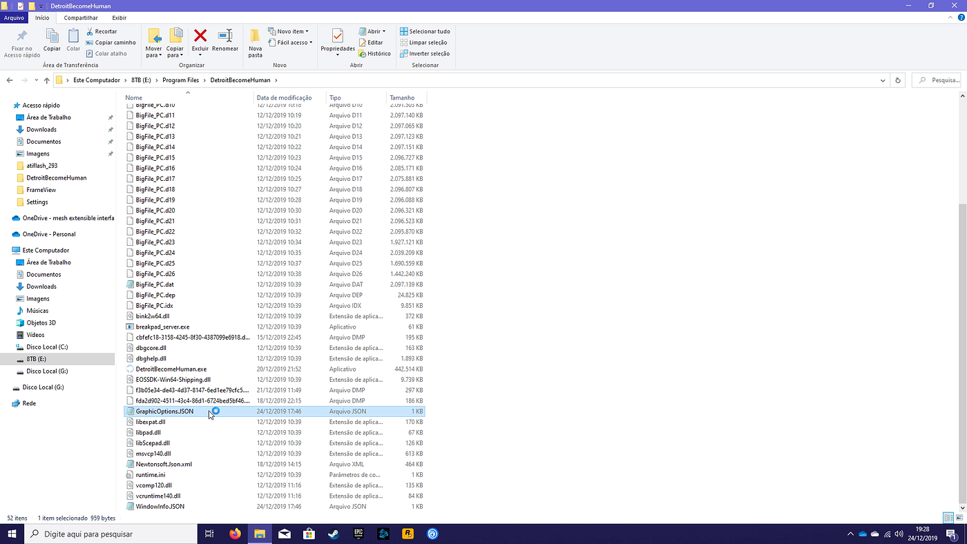Image resolution: width=967 pixels, height=544 pixels.
Task: Click 8TB (E:) in the address path
Action: pos(141,80)
